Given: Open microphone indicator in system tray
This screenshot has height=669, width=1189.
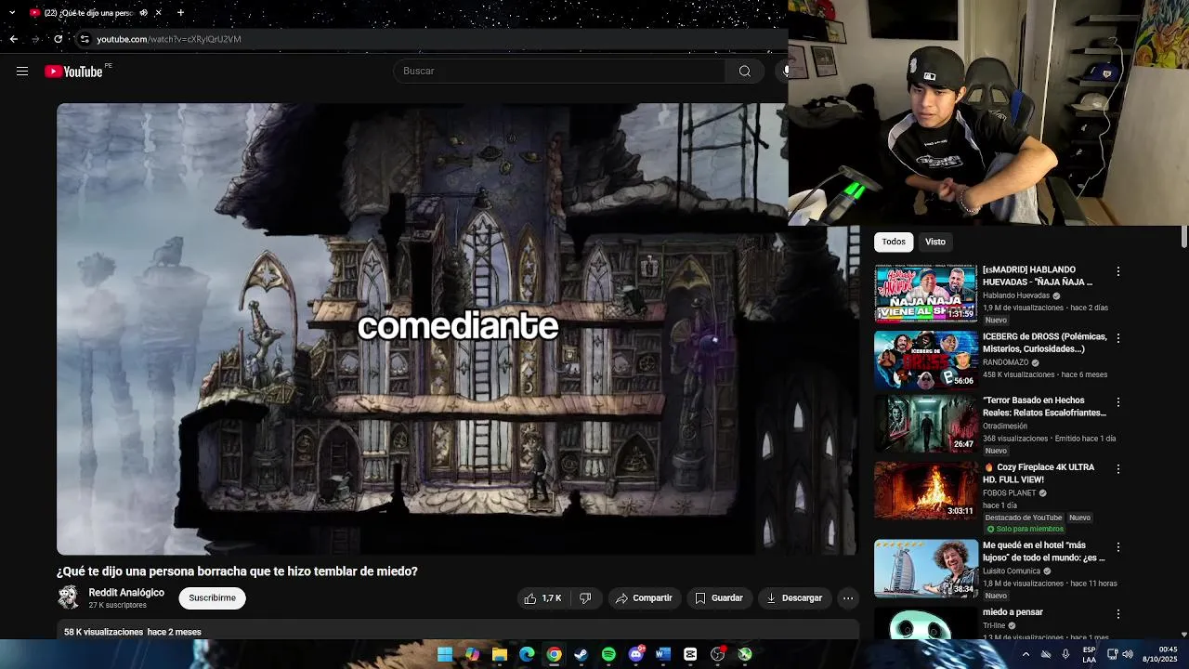Looking at the screenshot, I should pyautogui.click(x=1065, y=654).
